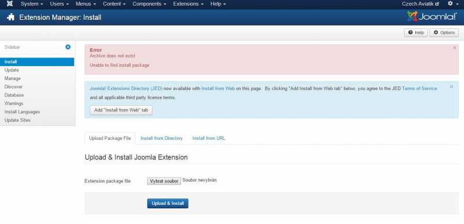Open Install Languages in the sidebar
The width and height of the screenshot is (464, 224).
pyautogui.click(x=22, y=112)
